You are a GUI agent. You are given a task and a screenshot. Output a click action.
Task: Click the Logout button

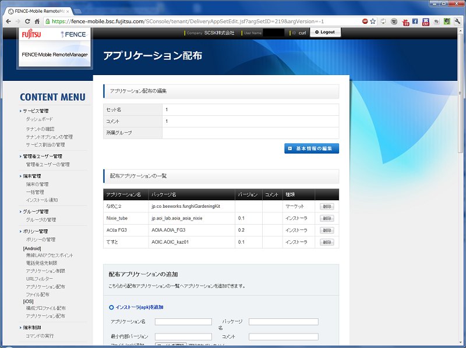325,33
